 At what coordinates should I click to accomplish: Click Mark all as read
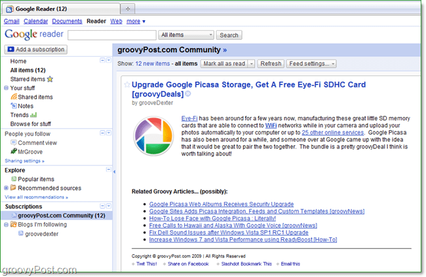coord(224,64)
